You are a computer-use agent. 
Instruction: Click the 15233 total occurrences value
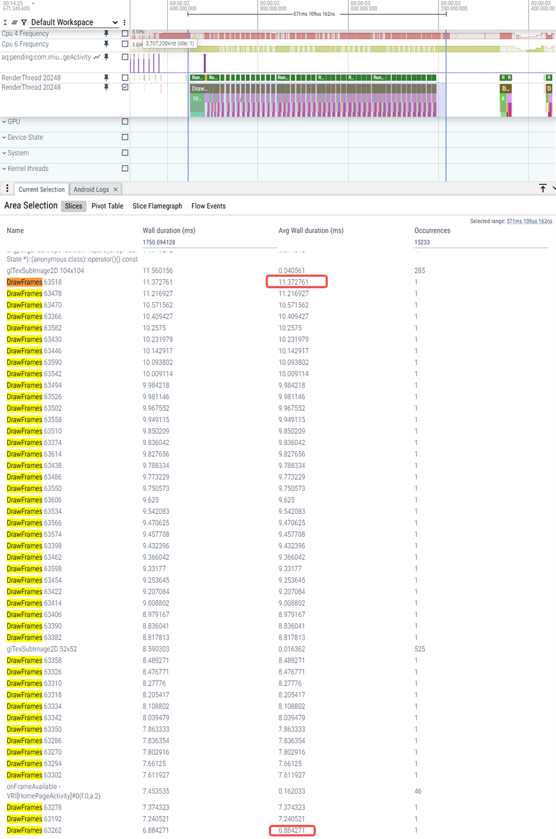(x=423, y=242)
